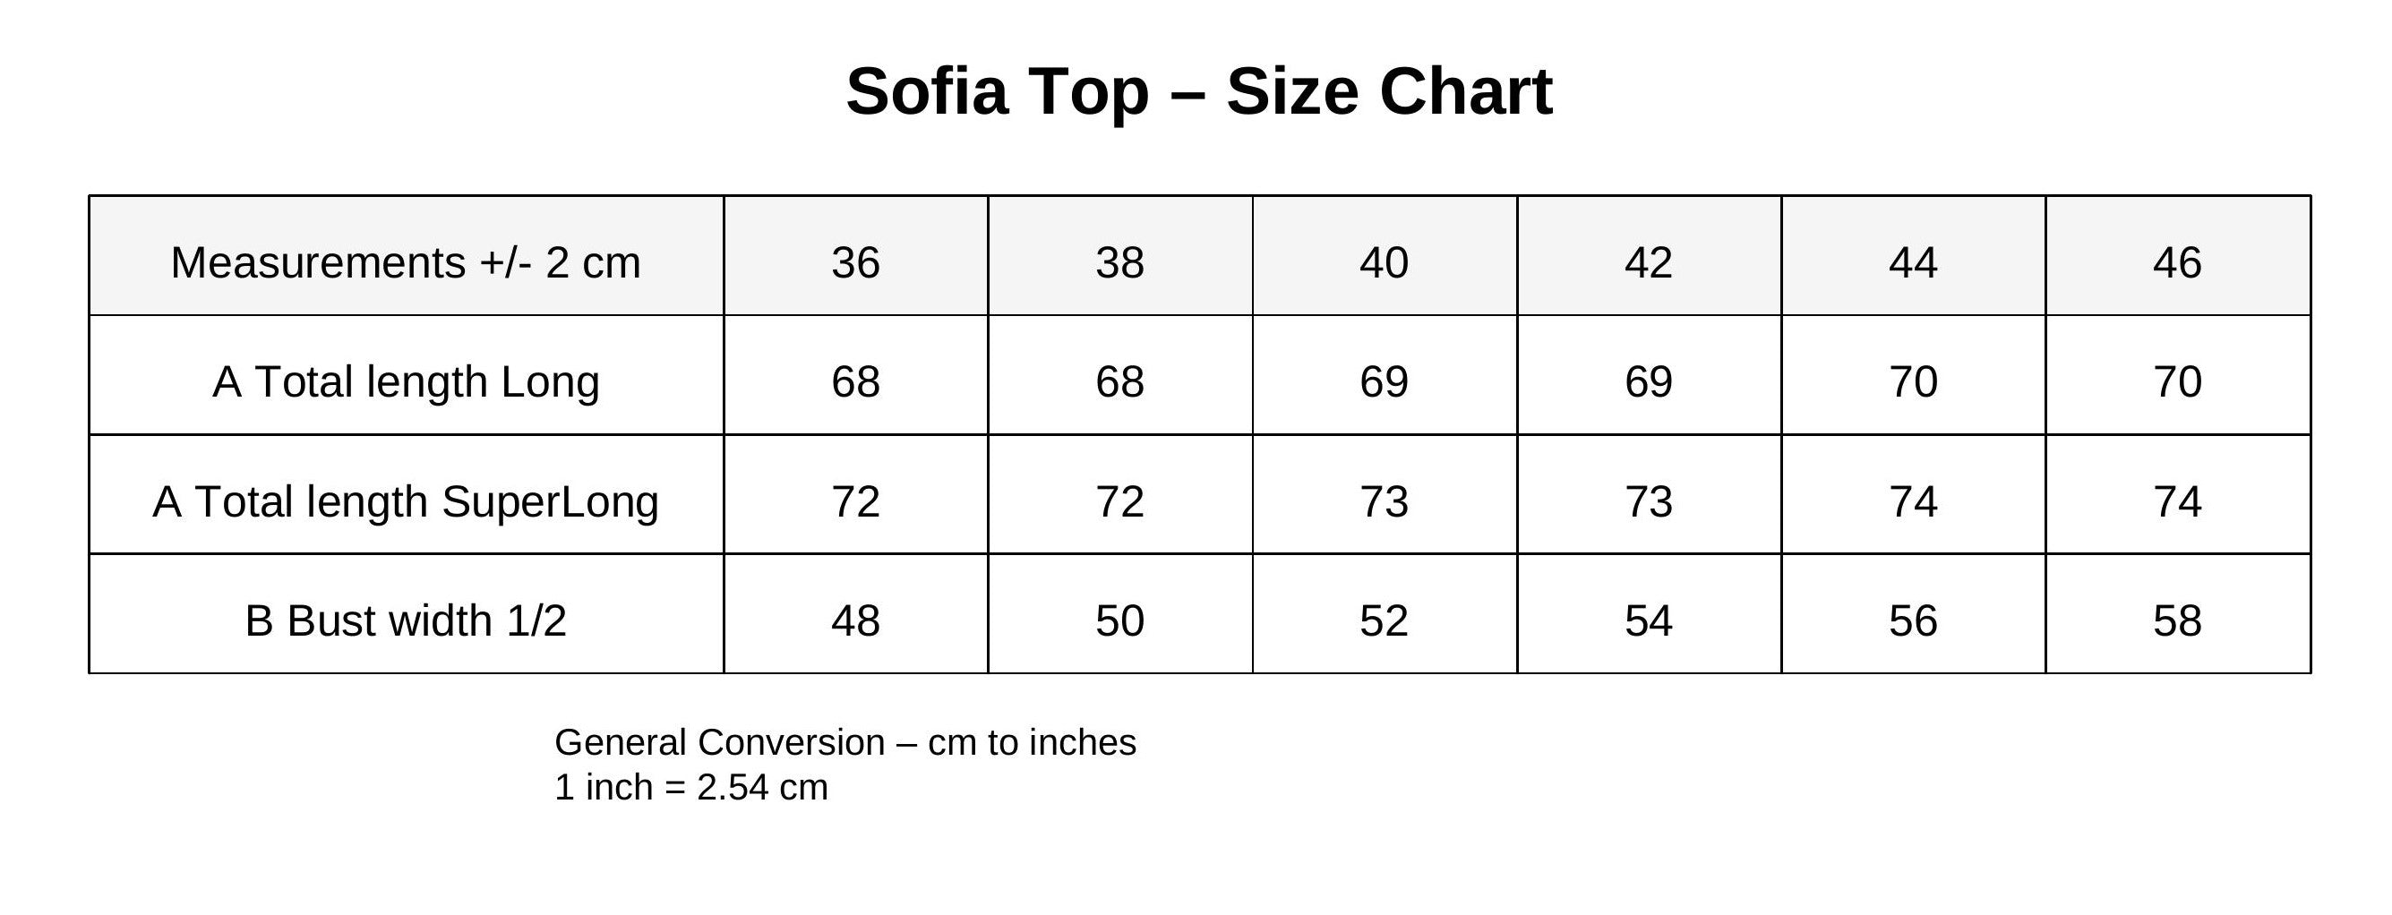The width and height of the screenshot is (2392, 915).
Task: Click the Measurements +/- 2 cm header cell
Action: tap(406, 261)
